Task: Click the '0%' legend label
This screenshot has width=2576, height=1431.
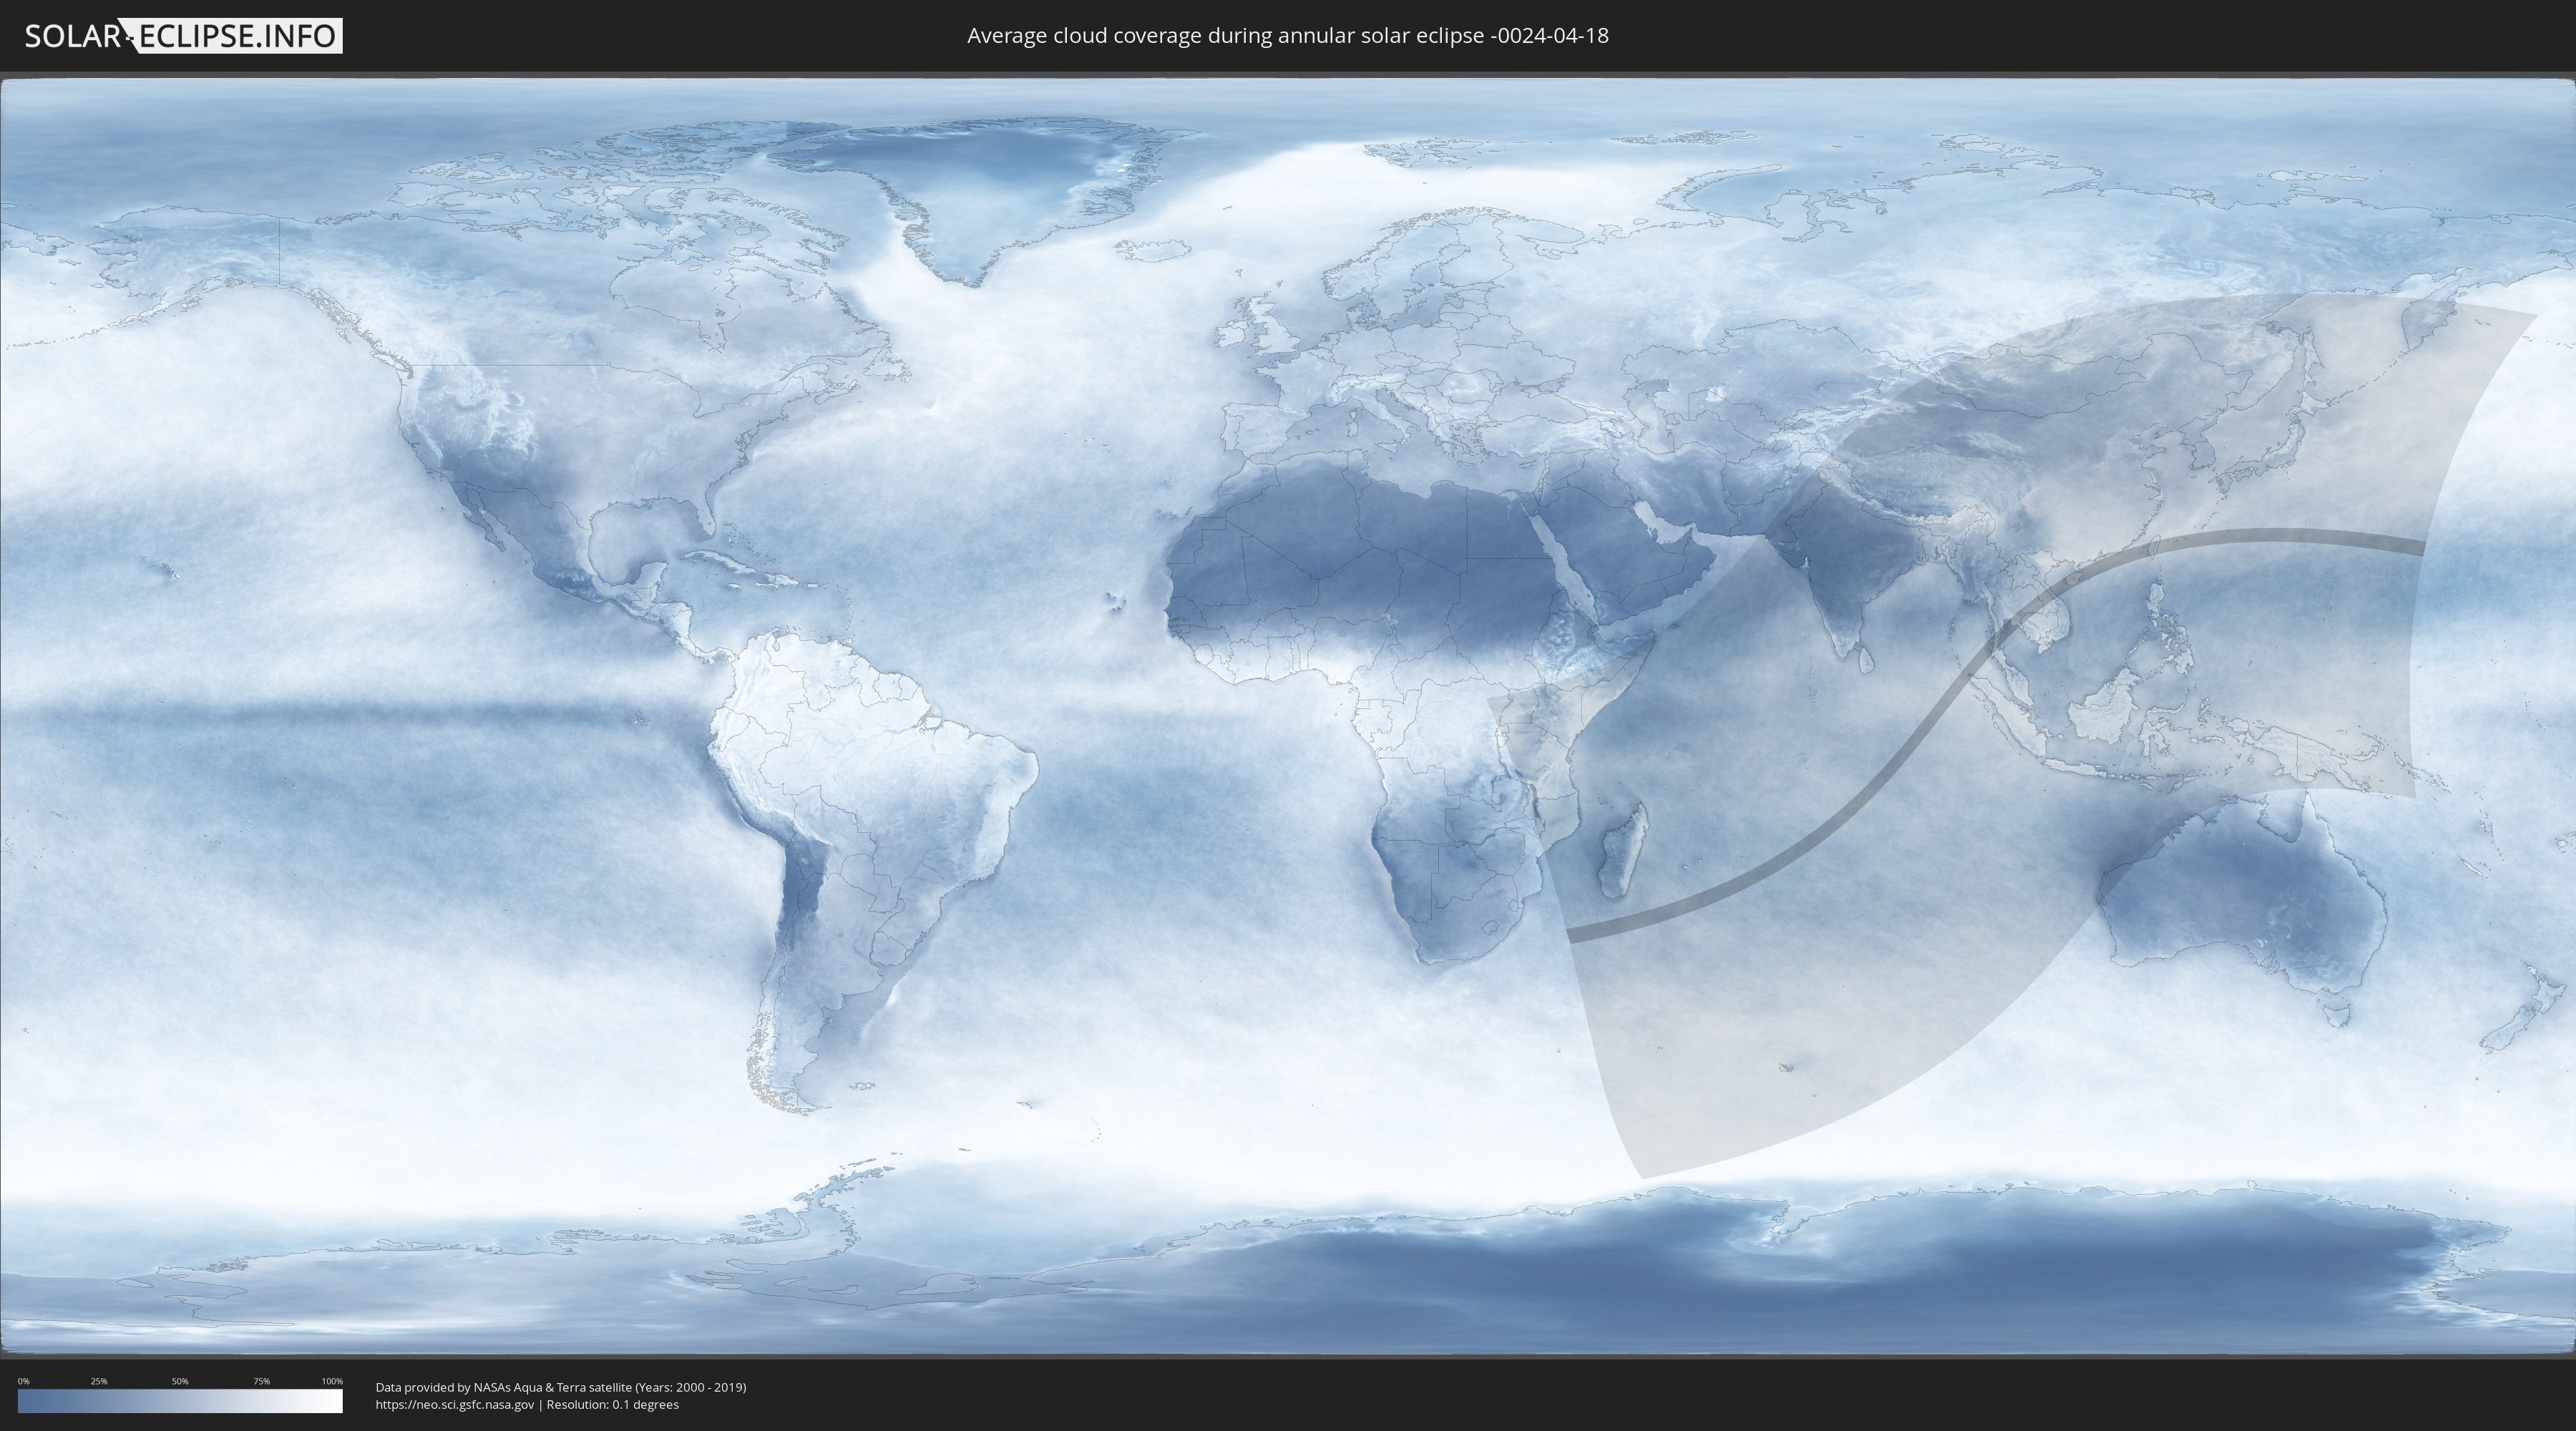Action: pos(23,1381)
